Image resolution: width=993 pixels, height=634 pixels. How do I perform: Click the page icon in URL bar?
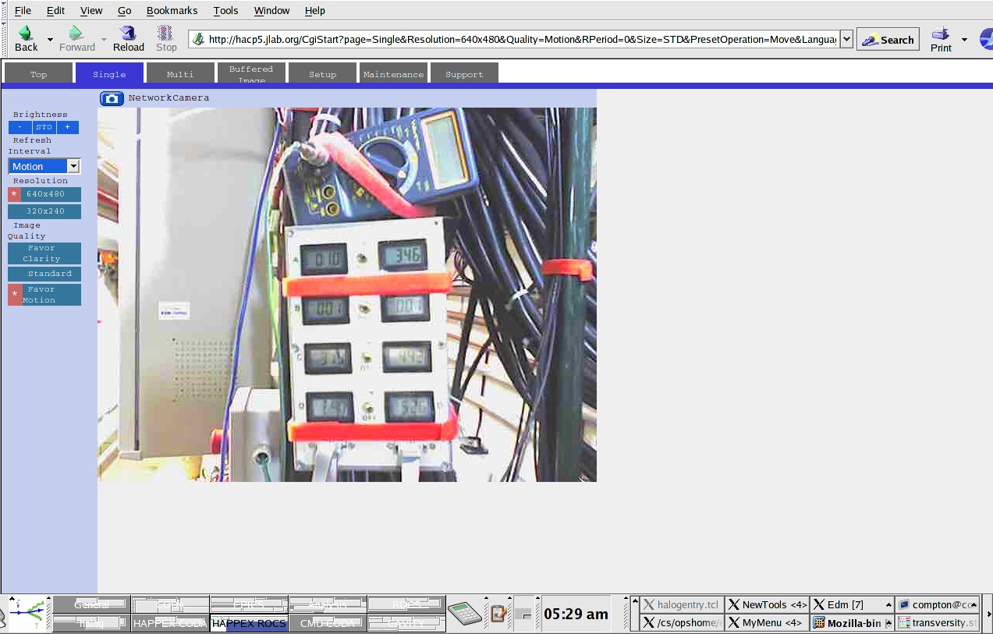tap(198, 39)
